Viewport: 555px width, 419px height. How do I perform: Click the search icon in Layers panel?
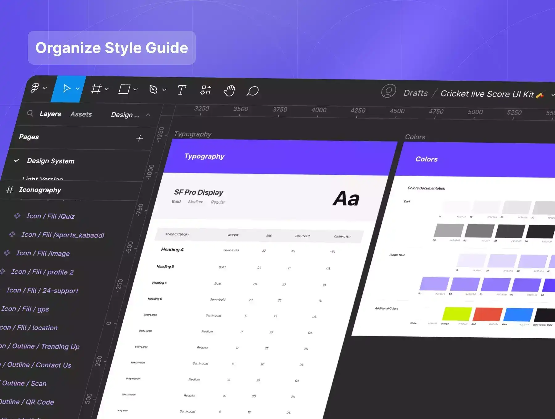(x=30, y=113)
